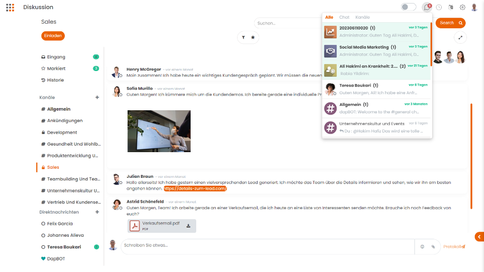Download the Verkaufsemail.pdf attachment
Screen dimensions: 484x272
188,226
